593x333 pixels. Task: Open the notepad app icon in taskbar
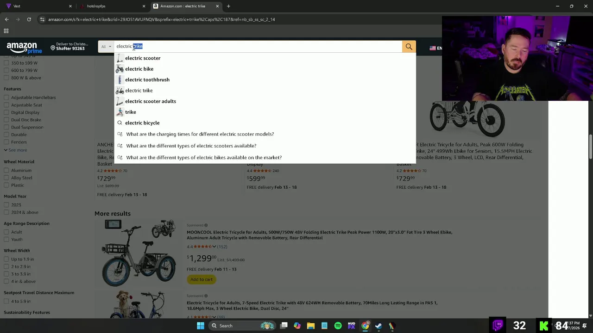click(324, 326)
